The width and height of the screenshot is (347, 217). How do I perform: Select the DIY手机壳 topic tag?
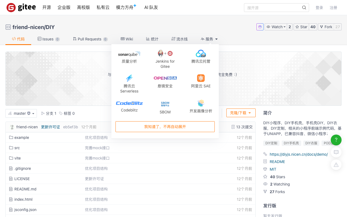[291, 143]
